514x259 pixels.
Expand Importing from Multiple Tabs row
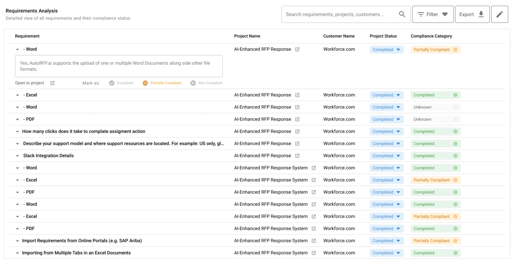tap(17, 253)
